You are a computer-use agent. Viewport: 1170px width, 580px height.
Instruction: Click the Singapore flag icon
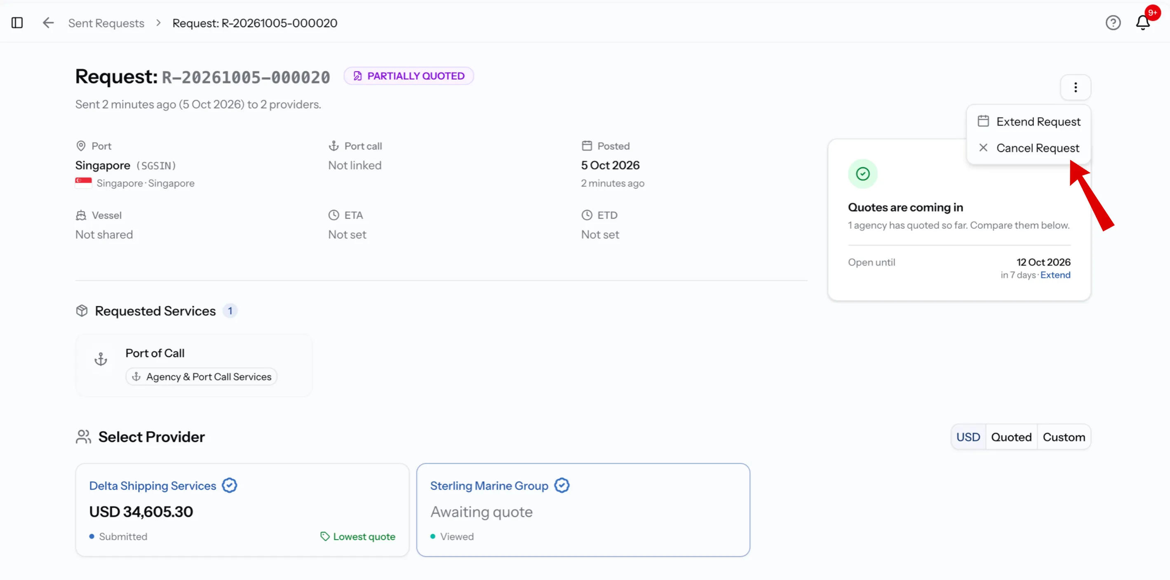(x=84, y=183)
